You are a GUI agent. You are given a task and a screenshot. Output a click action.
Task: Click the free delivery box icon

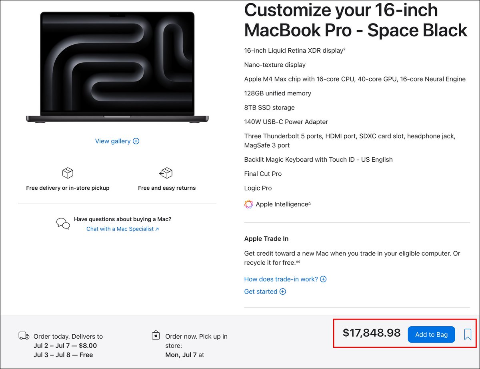[68, 173]
